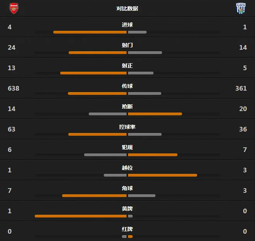Click the 红牌 stat label
The height and width of the screenshot is (241, 255).
pyautogui.click(x=127, y=229)
